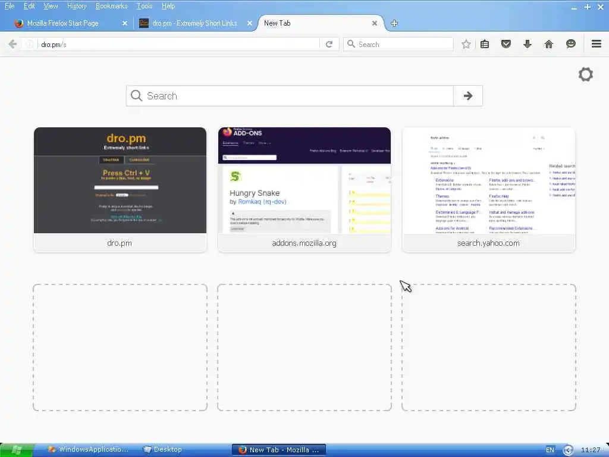This screenshot has width=609, height=457.
Task: Close the dro.pm tab
Action: pos(249,23)
